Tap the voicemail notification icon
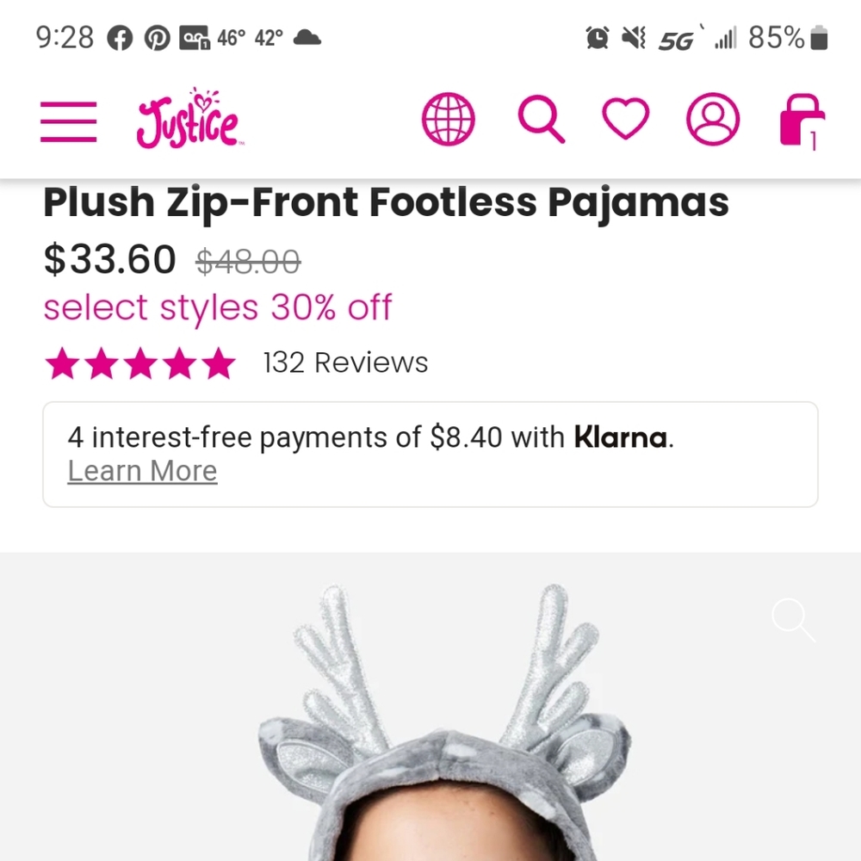 point(195,39)
